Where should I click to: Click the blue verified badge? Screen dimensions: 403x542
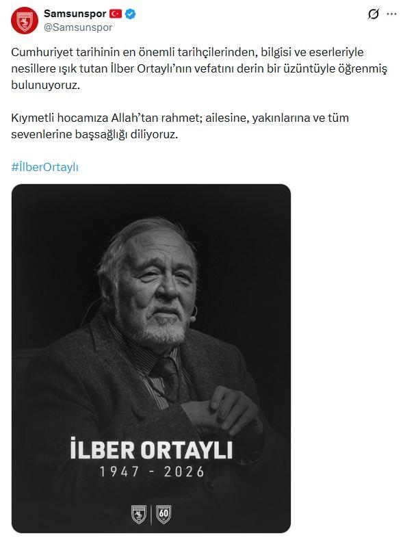tap(130, 14)
